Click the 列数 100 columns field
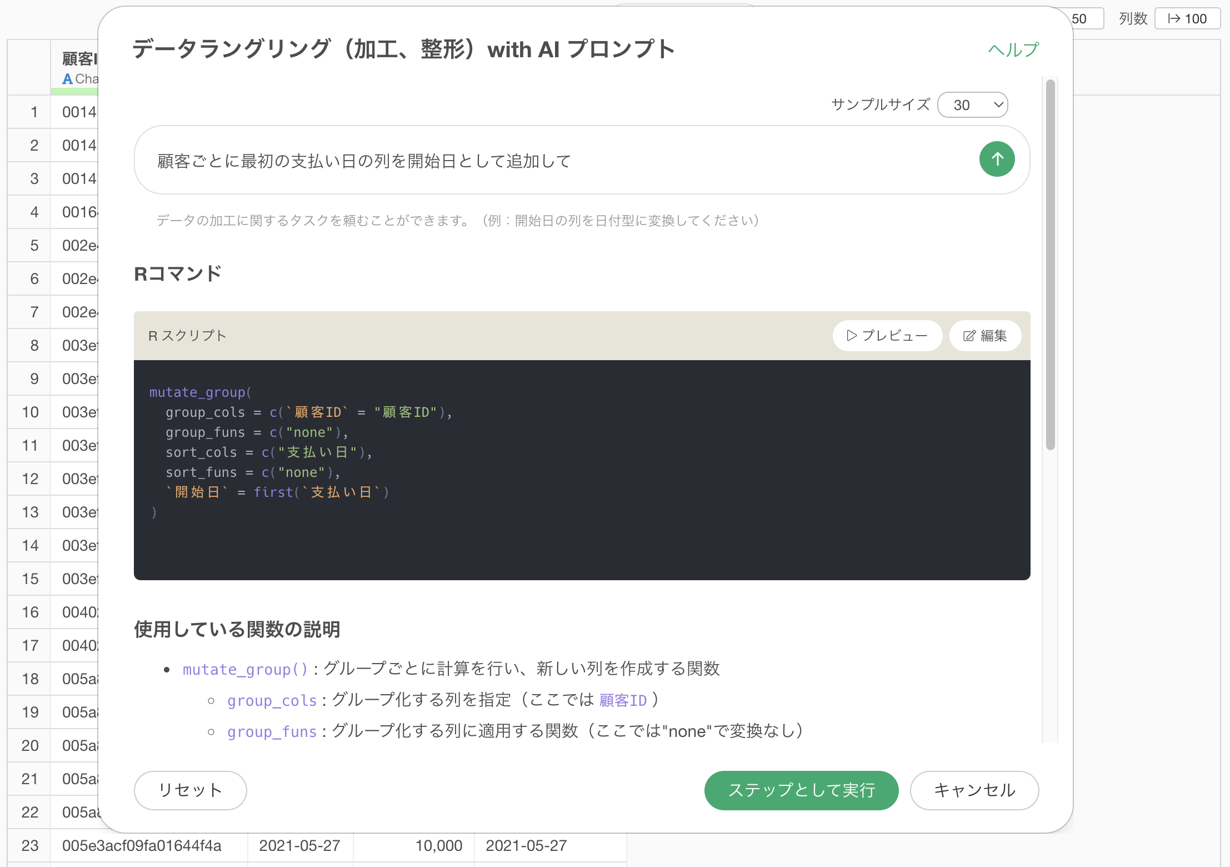 (1187, 18)
